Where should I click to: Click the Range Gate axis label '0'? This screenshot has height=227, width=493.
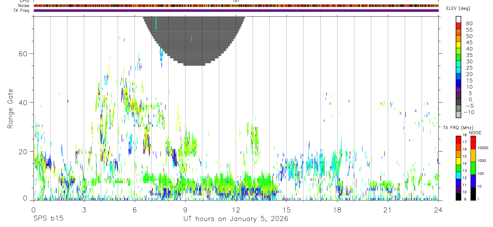coord(25,198)
